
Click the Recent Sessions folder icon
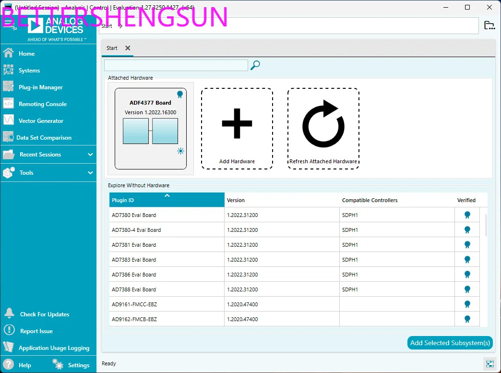pos(9,155)
